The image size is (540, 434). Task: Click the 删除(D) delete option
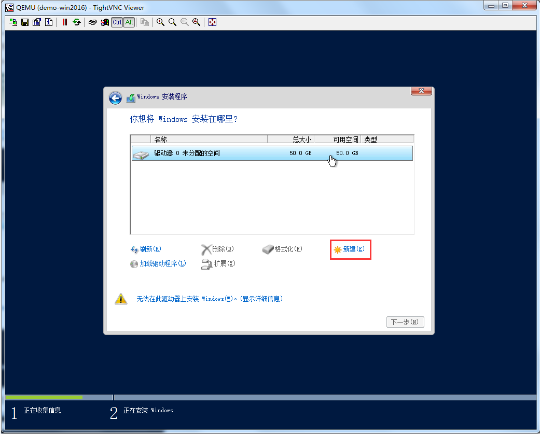(218, 249)
